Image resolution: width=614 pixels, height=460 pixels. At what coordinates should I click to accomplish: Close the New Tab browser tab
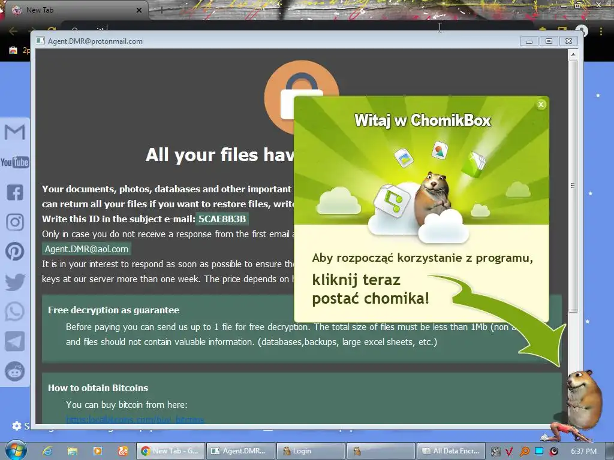[139, 10]
